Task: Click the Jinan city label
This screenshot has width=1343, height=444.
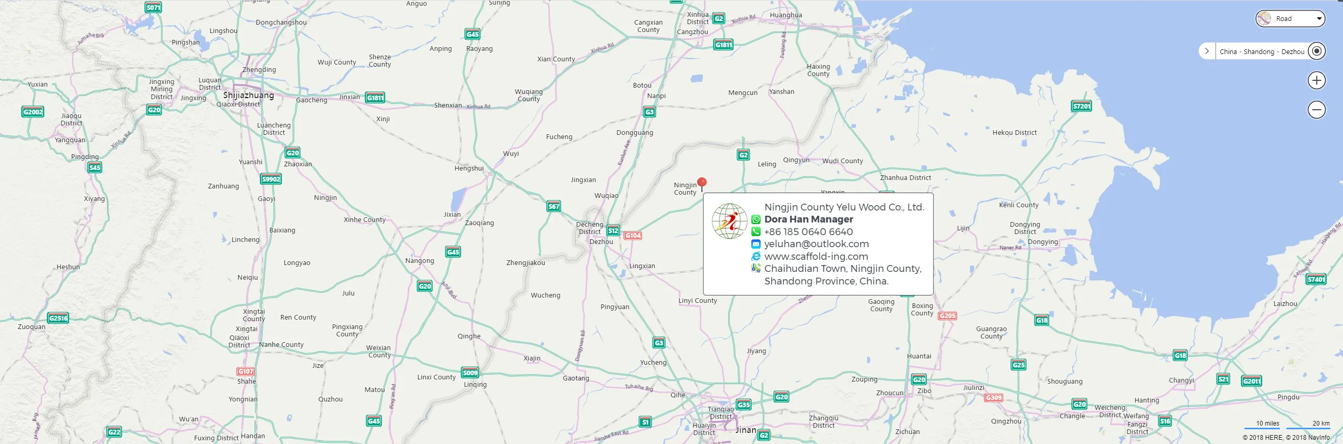Action: tap(746, 430)
